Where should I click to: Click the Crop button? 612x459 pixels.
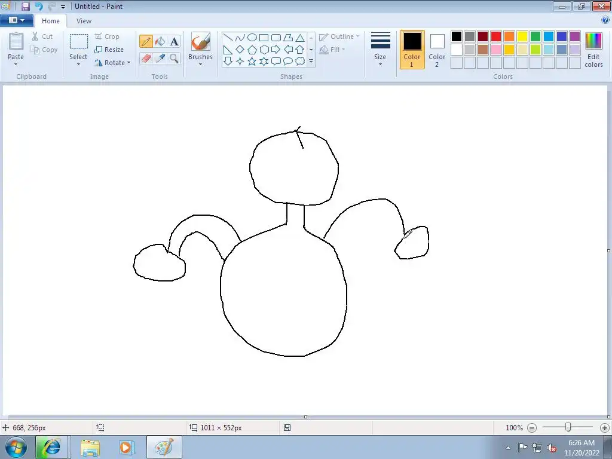click(107, 36)
